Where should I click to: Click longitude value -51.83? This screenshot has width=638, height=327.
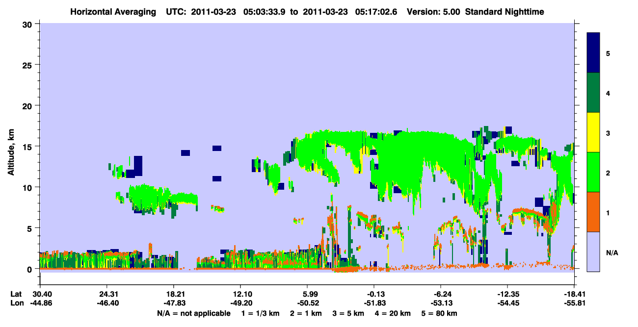tap(374, 303)
